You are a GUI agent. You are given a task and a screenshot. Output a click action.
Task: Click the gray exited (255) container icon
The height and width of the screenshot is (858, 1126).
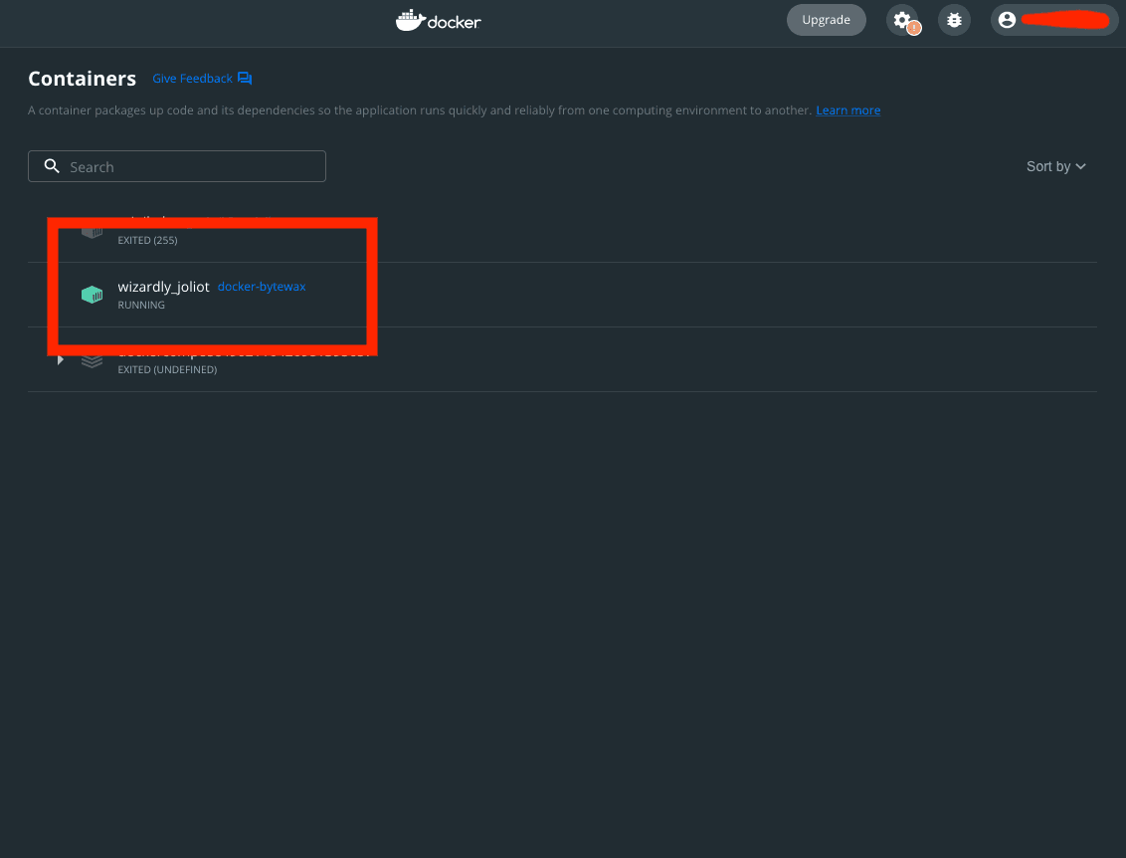(x=92, y=232)
